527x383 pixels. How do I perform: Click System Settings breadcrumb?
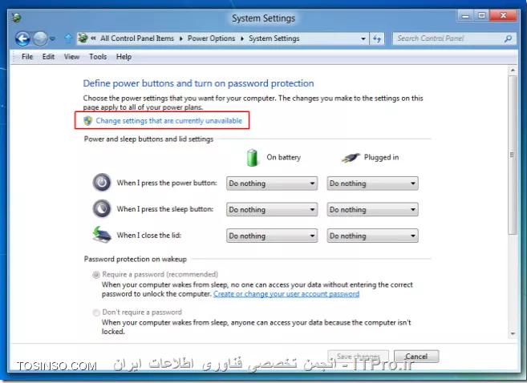[274, 38]
